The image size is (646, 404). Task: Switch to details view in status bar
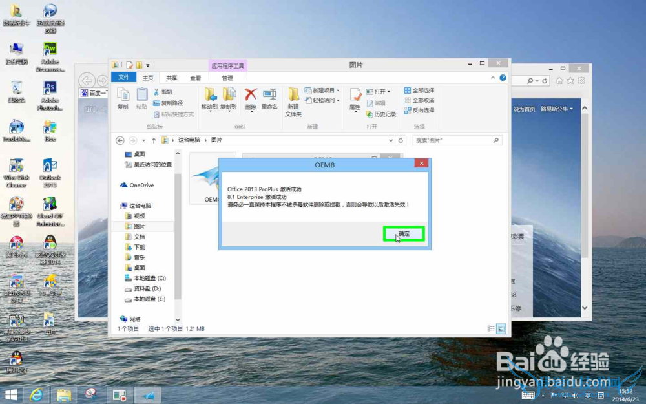pos(491,328)
